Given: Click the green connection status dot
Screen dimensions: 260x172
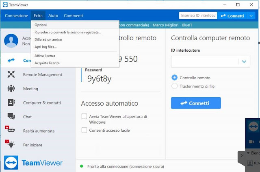Looking at the screenshot, I should 81,166.
